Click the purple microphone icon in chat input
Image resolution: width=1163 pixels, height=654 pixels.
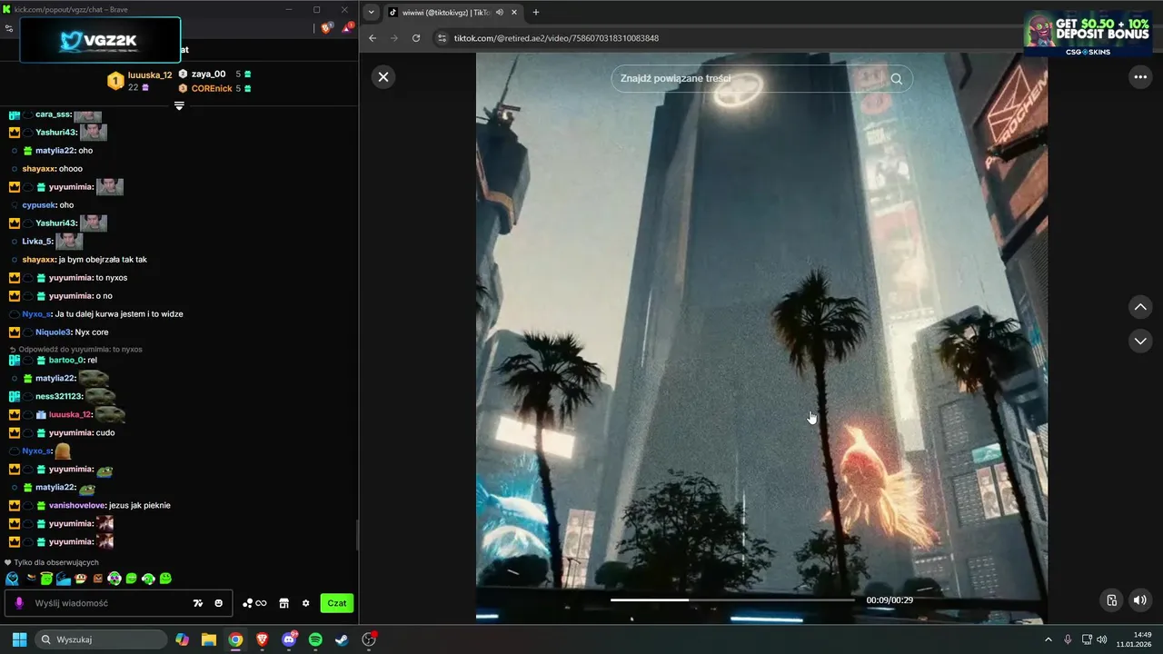19,603
